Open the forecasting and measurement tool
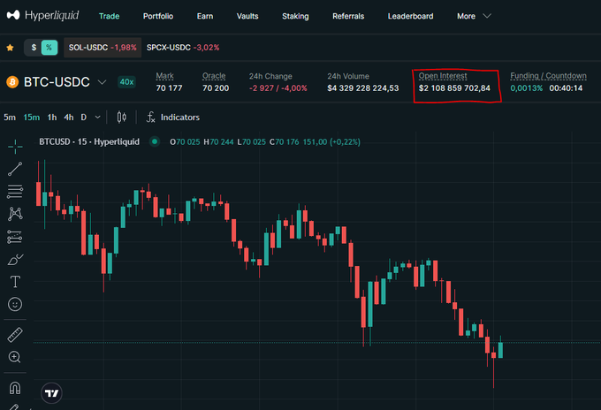 coord(15,237)
